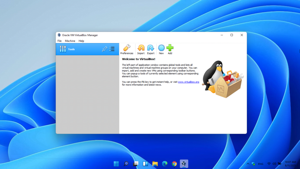Toggle the Wi-Fi tray indicator
The width and height of the screenshot is (300, 169).
pos(269,163)
